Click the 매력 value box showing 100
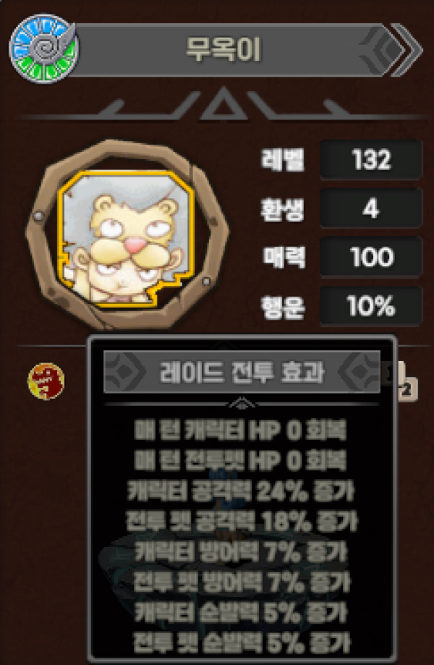Screen dimensions: 434x665 click(x=371, y=257)
